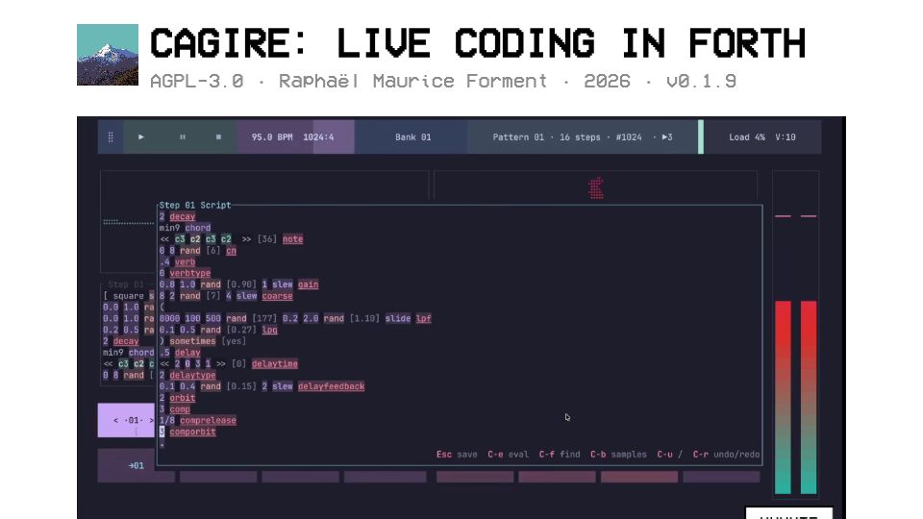Click the 'orbit' word in script
Screen dimensions: 923x519
click(x=183, y=398)
